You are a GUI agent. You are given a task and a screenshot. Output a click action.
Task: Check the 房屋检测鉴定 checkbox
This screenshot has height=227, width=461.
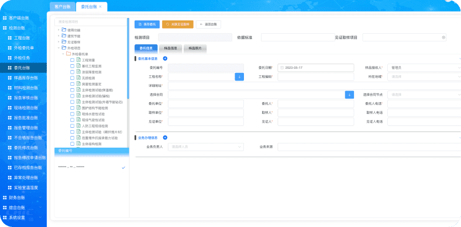(73, 84)
